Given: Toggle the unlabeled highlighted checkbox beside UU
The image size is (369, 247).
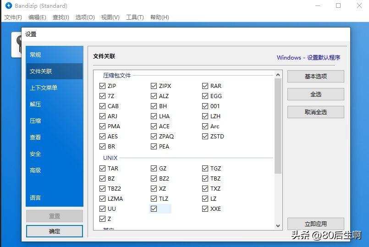Looking at the screenshot, I should click(154, 209).
